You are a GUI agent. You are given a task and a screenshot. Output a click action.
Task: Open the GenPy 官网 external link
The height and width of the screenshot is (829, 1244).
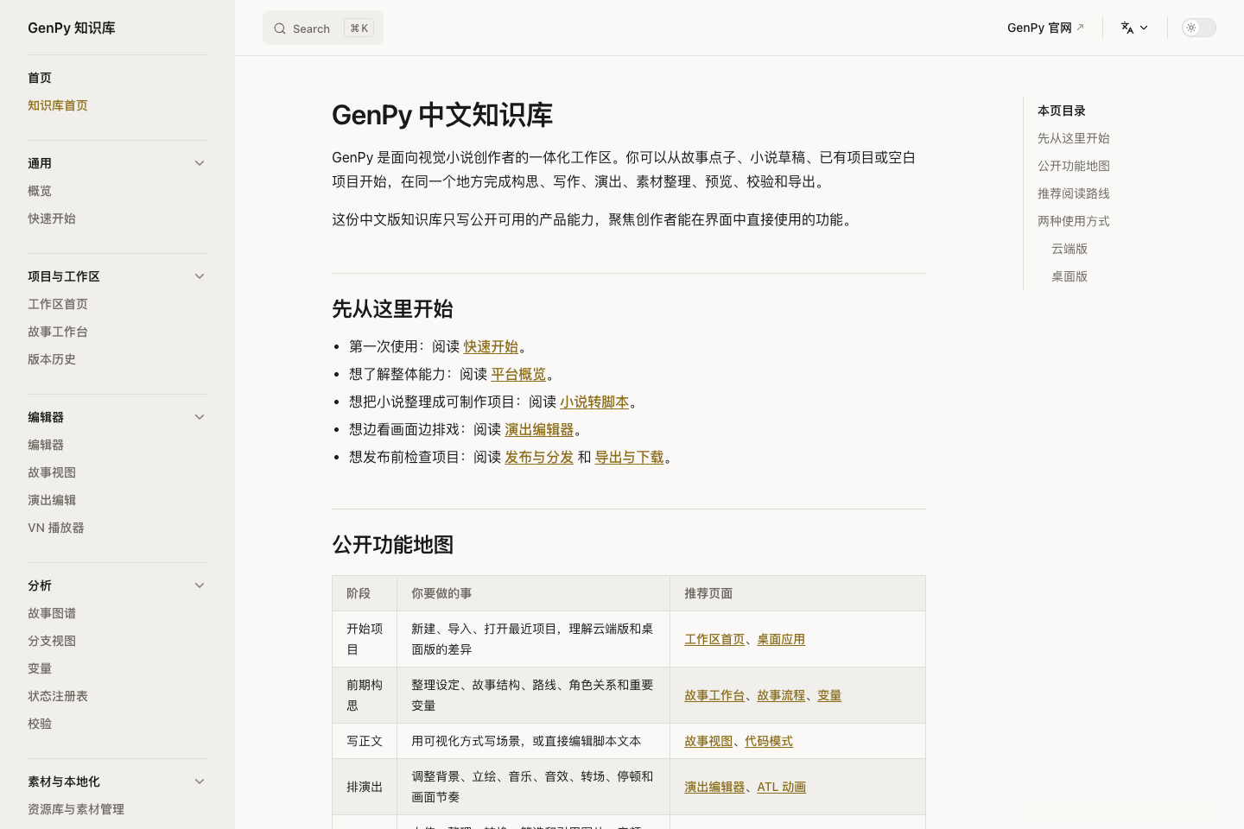pos(1045,28)
